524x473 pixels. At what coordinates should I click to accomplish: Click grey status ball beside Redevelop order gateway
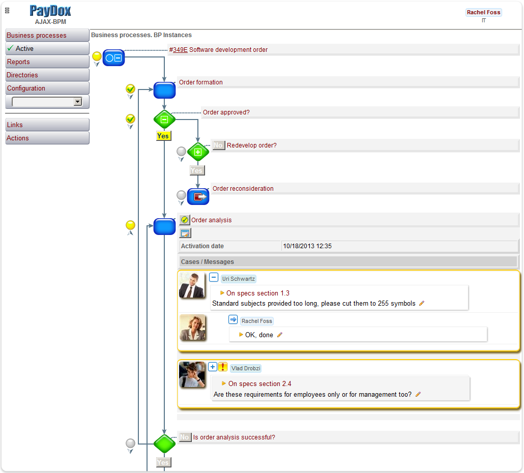point(181,151)
